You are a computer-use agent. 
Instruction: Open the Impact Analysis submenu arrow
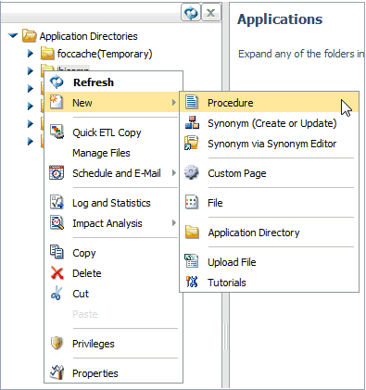[174, 223]
